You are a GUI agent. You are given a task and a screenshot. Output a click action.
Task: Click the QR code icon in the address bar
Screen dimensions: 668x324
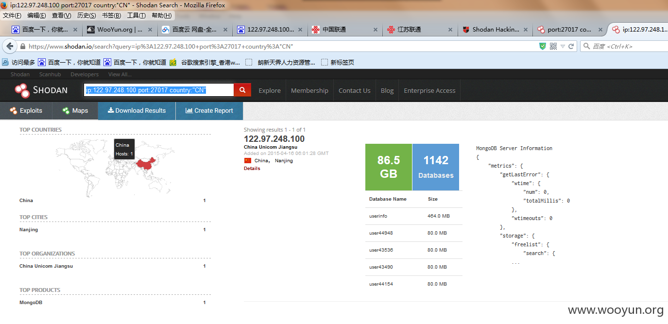coord(553,46)
